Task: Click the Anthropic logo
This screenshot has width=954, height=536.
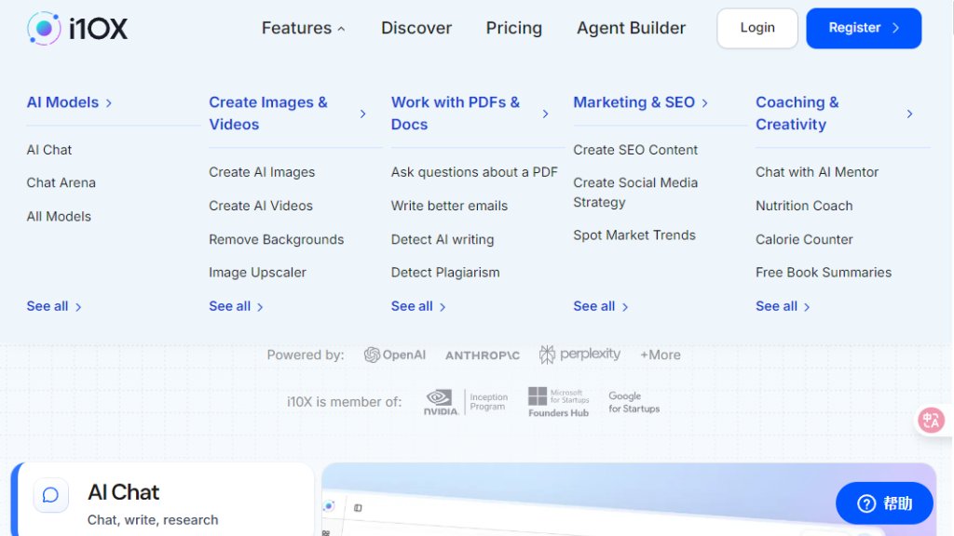Action: click(482, 355)
